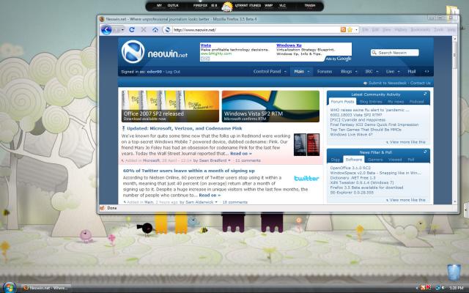Open Top Ten Games That Should Be MMOs
469x293 pixels.
366,130
